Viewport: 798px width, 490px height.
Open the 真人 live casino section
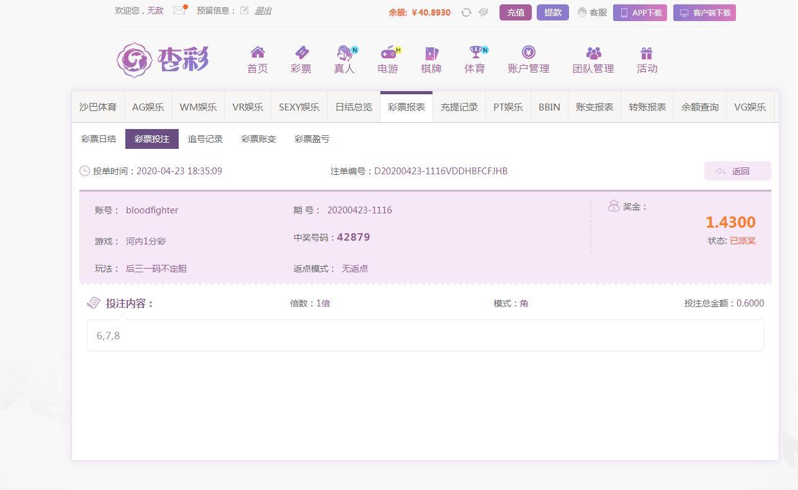tap(344, 60)
